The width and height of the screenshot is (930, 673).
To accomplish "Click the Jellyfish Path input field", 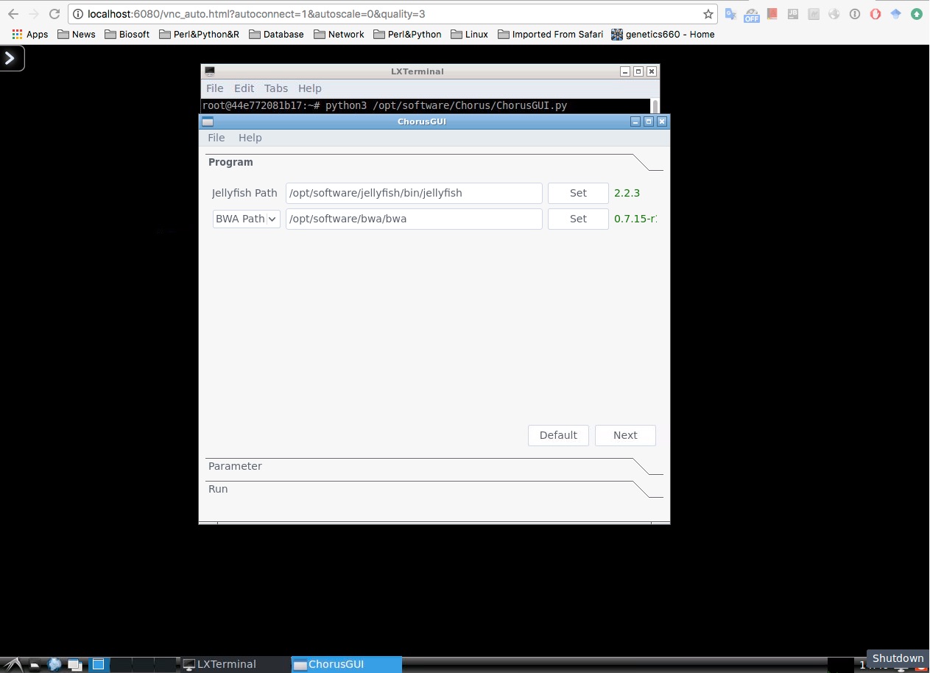I will 414,194.
